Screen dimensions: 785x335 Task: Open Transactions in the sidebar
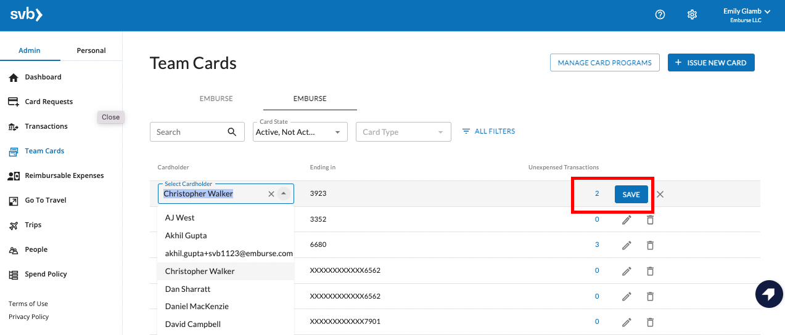click(x=46, y=126)
